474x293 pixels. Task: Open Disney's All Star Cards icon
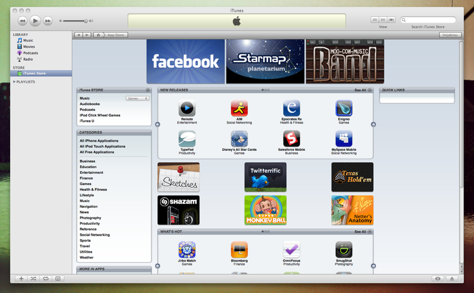(239, 139)
